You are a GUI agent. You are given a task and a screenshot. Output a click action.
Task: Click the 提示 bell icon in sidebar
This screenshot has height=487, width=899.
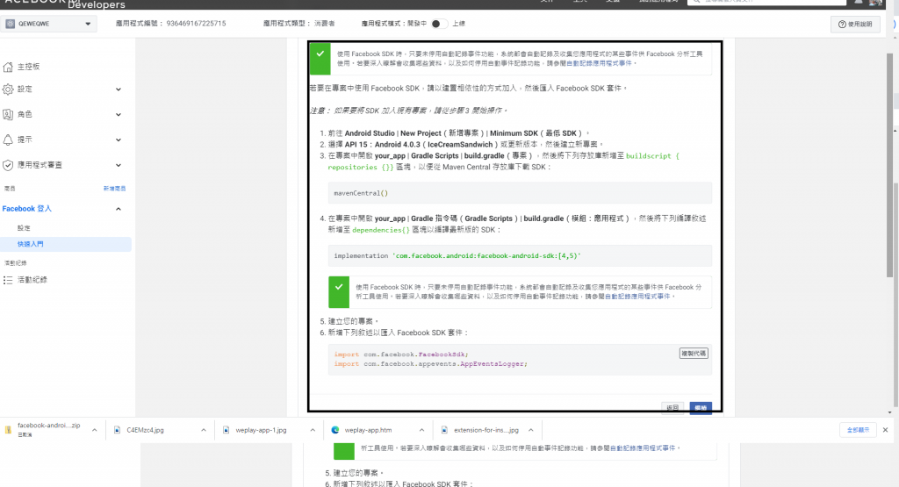click(x=8, y=140)
